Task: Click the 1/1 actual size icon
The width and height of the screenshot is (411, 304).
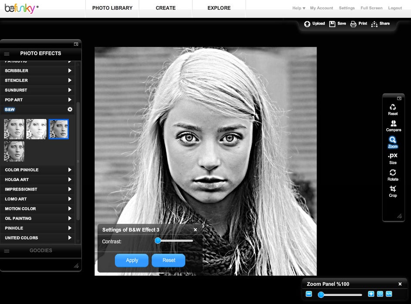Action: 389,294
